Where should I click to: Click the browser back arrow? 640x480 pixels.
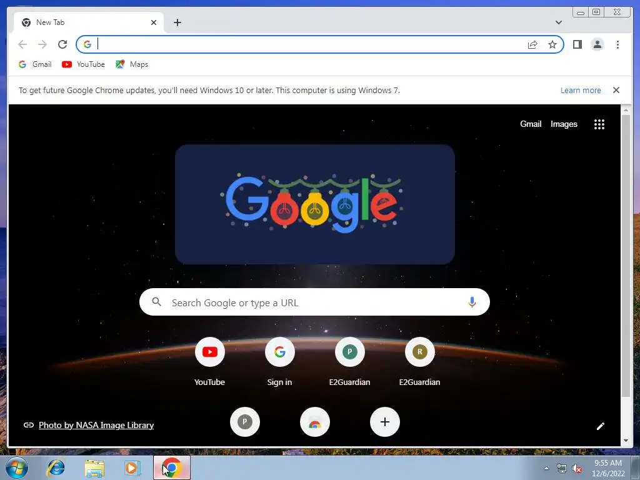pyautogui.click(x=22, y=44)
